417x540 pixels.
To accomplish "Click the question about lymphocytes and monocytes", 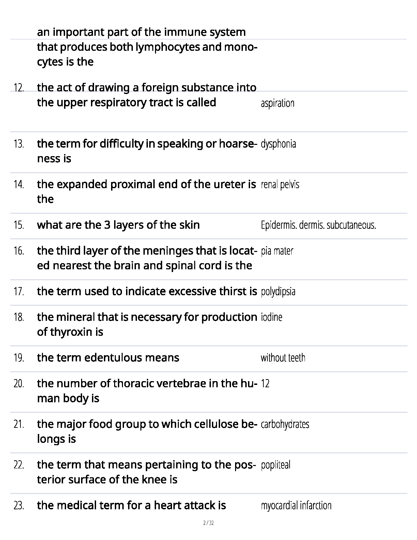I will pyautogui.click(x=146, y=47).
